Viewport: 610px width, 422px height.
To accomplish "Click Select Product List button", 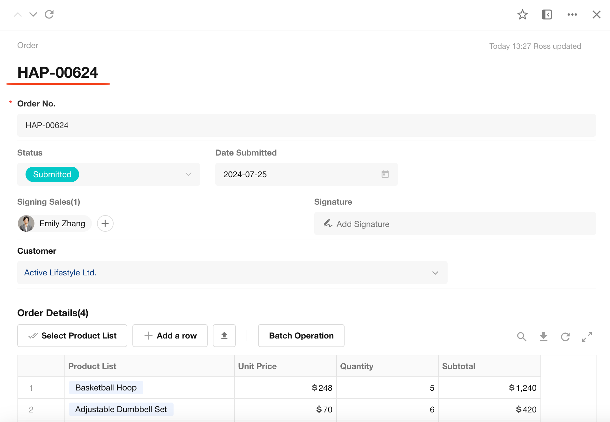I will [72, 336].
